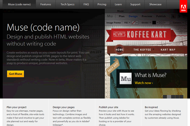Click the Watch now link

click(x=144, y=83)
